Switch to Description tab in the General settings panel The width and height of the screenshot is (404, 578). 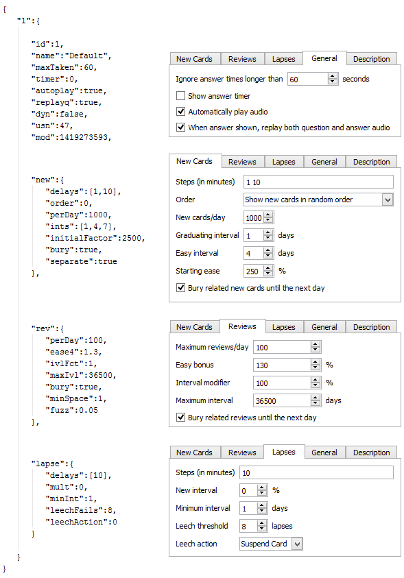(371, 59)
